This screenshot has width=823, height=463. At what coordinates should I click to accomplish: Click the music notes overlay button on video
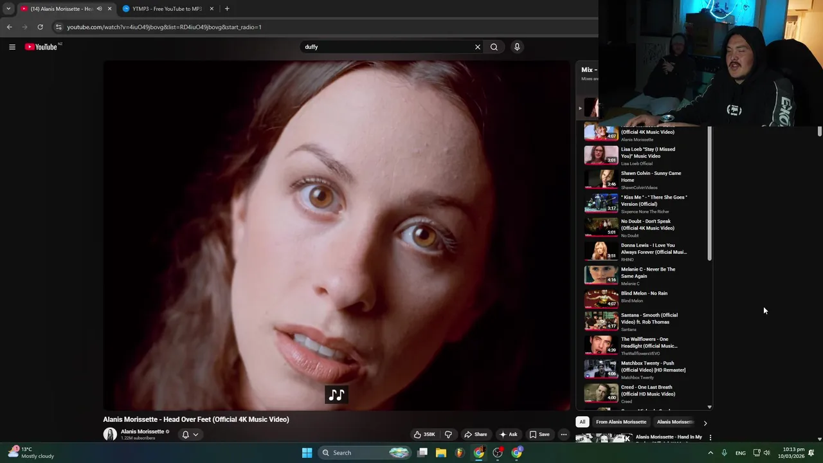336,394
